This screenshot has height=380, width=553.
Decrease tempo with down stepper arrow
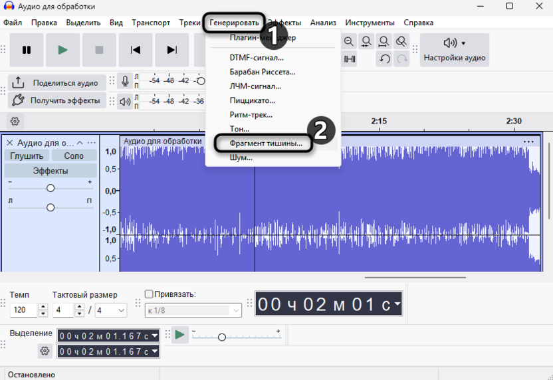point(43,314)
